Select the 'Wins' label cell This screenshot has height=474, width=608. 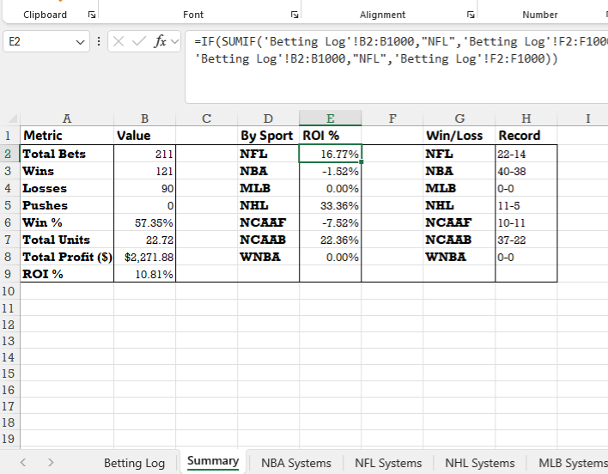point(67,171)
